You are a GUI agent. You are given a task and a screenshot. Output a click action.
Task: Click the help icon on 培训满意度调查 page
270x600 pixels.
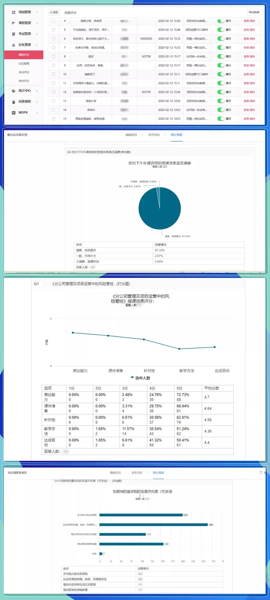[261, 473]
